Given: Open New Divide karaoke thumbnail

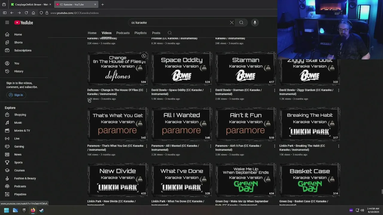Looking at the screenshot, I should (x=118, y=180).
